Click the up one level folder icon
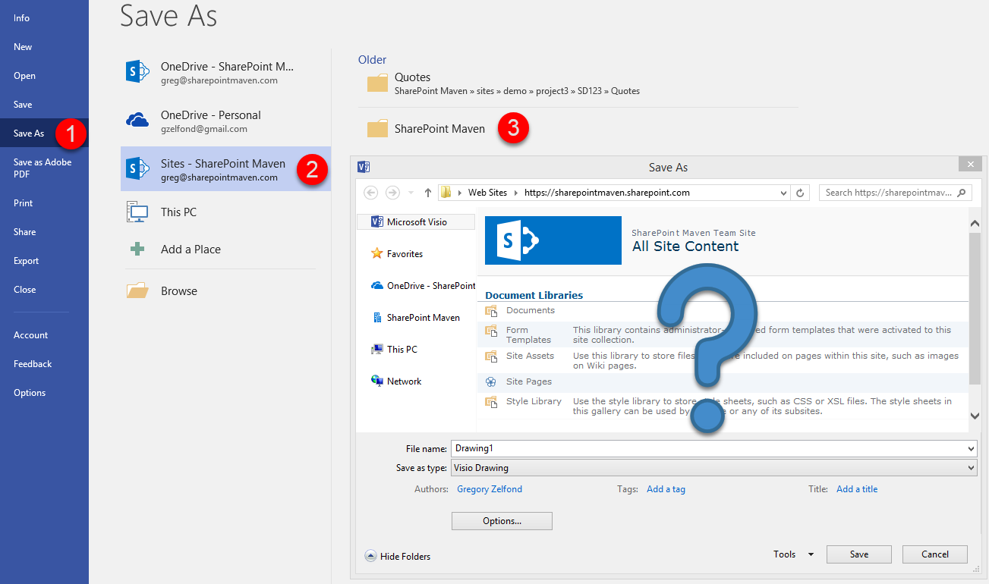 click(427, 193)
